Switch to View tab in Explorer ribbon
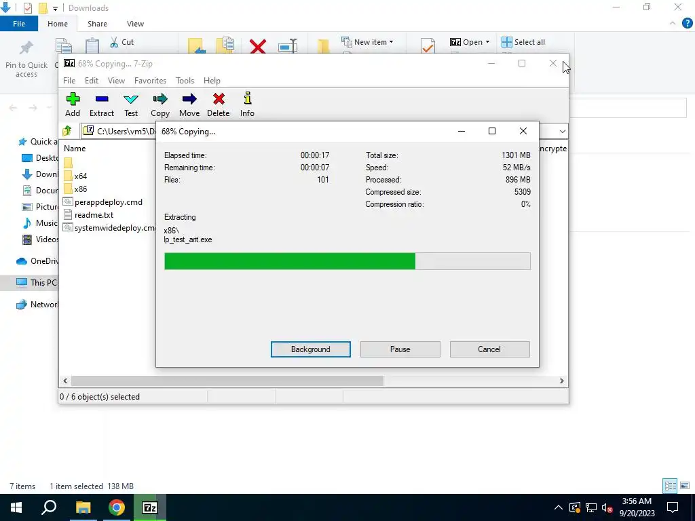 [x=135, y=24]
